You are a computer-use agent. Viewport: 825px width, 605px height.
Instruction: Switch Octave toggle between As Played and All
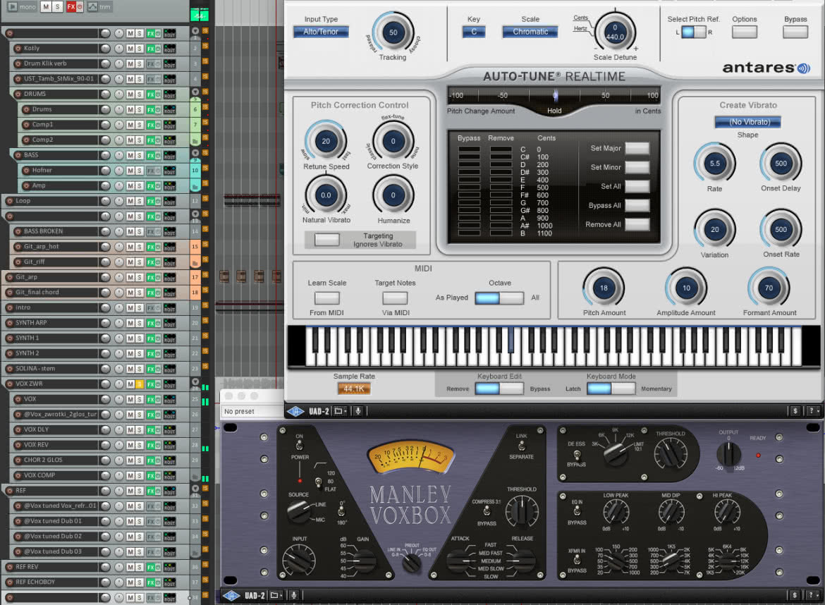pos(499,298)
